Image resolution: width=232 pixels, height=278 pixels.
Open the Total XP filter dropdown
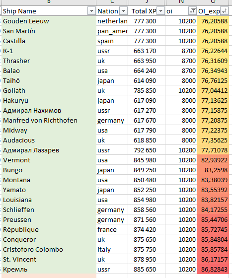(160, 11)
